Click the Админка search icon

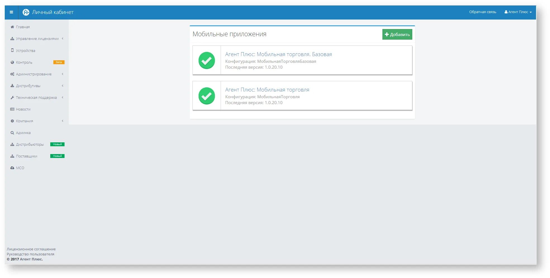point(12,133)
